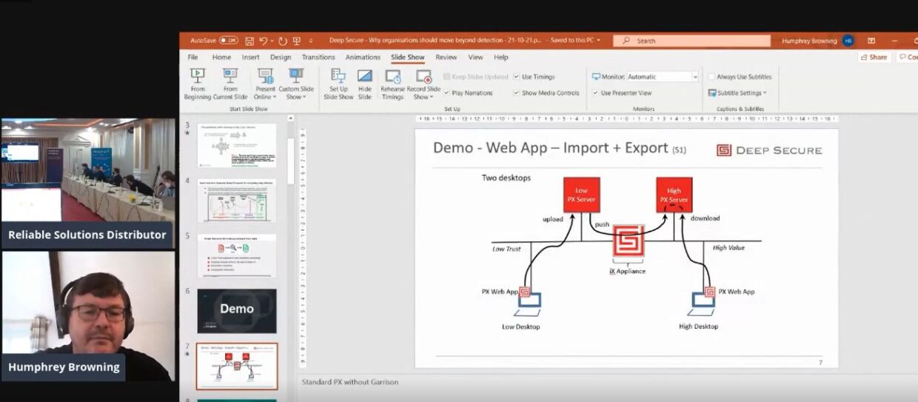Switch to the Transitions tab
918x402 pixels.
click(x=318, y=57)
